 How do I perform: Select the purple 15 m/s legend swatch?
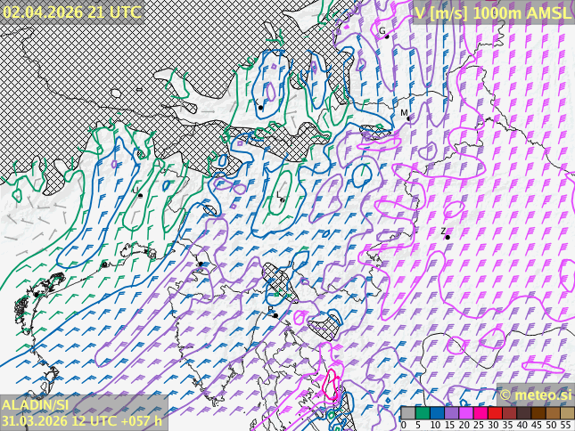[x=451, y=413]
